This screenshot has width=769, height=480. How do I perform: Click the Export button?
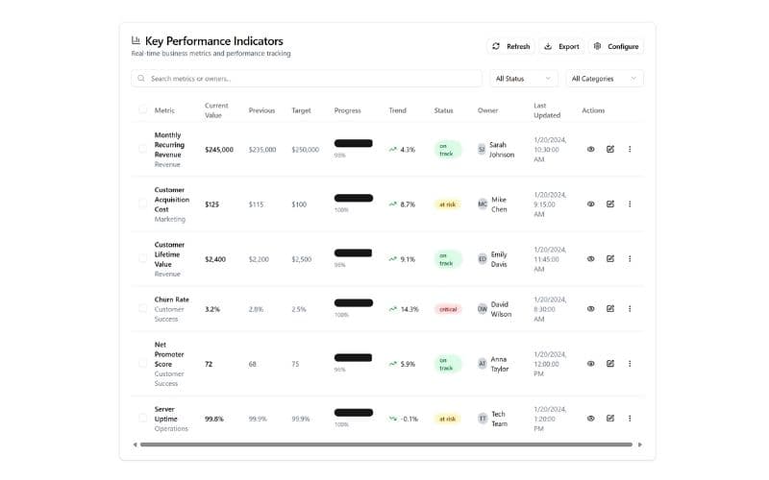click(561, 46)
